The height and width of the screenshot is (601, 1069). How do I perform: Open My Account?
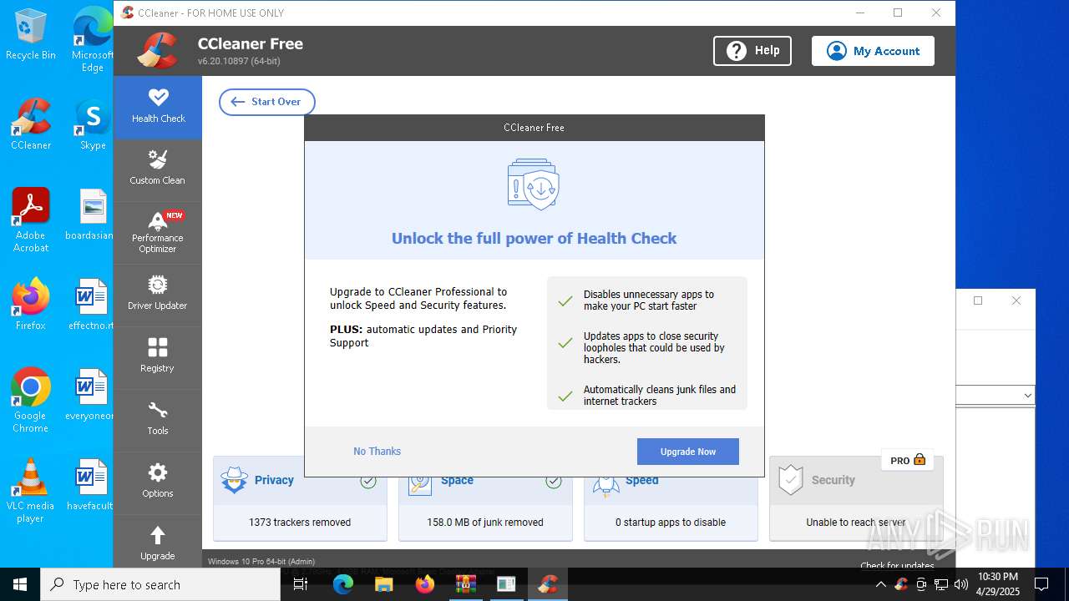pyautogui.click(x=873, y=51)
